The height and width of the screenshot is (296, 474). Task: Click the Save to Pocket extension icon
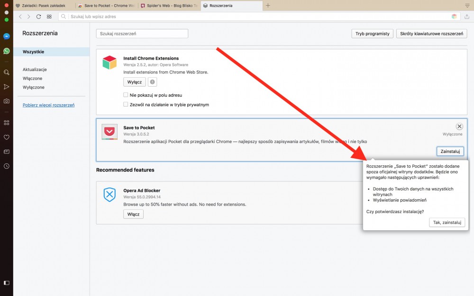[109, 132]
